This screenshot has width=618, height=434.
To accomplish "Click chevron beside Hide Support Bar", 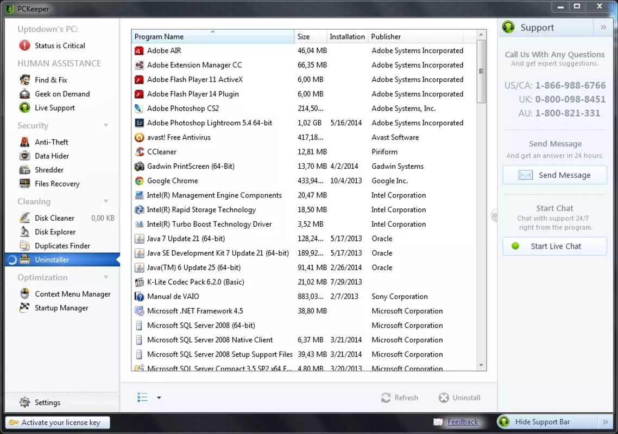I will tap(606, 422).
